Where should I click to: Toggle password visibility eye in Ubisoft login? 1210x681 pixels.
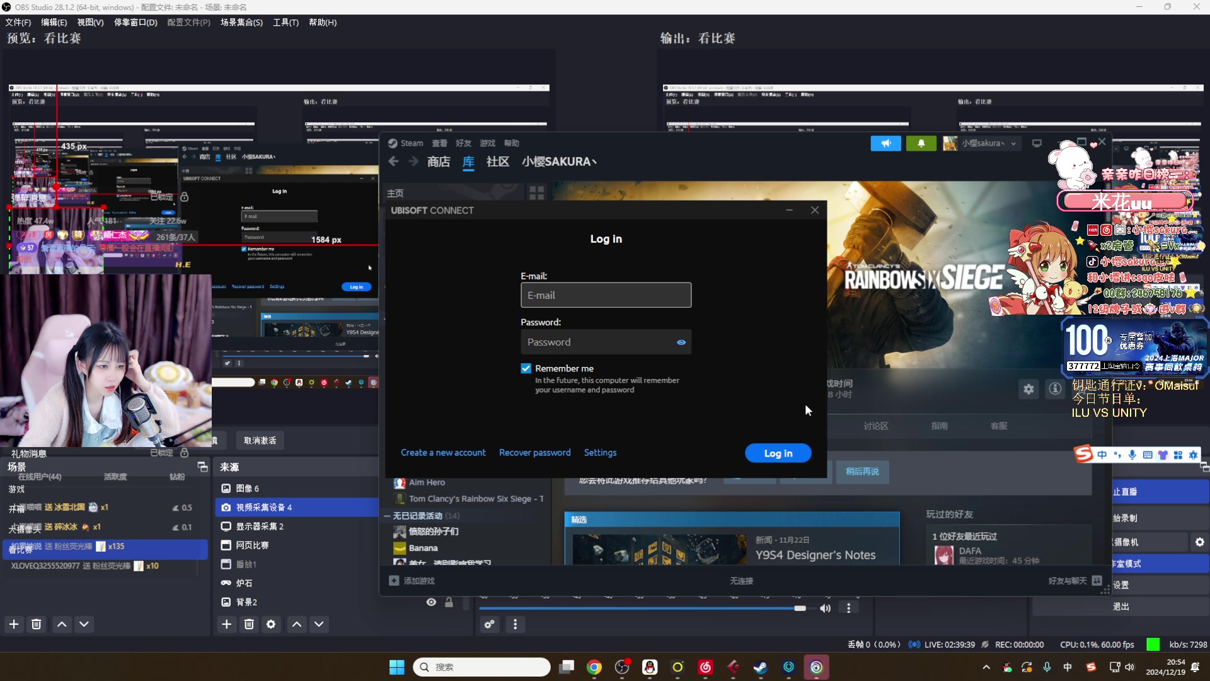[681, 342]
